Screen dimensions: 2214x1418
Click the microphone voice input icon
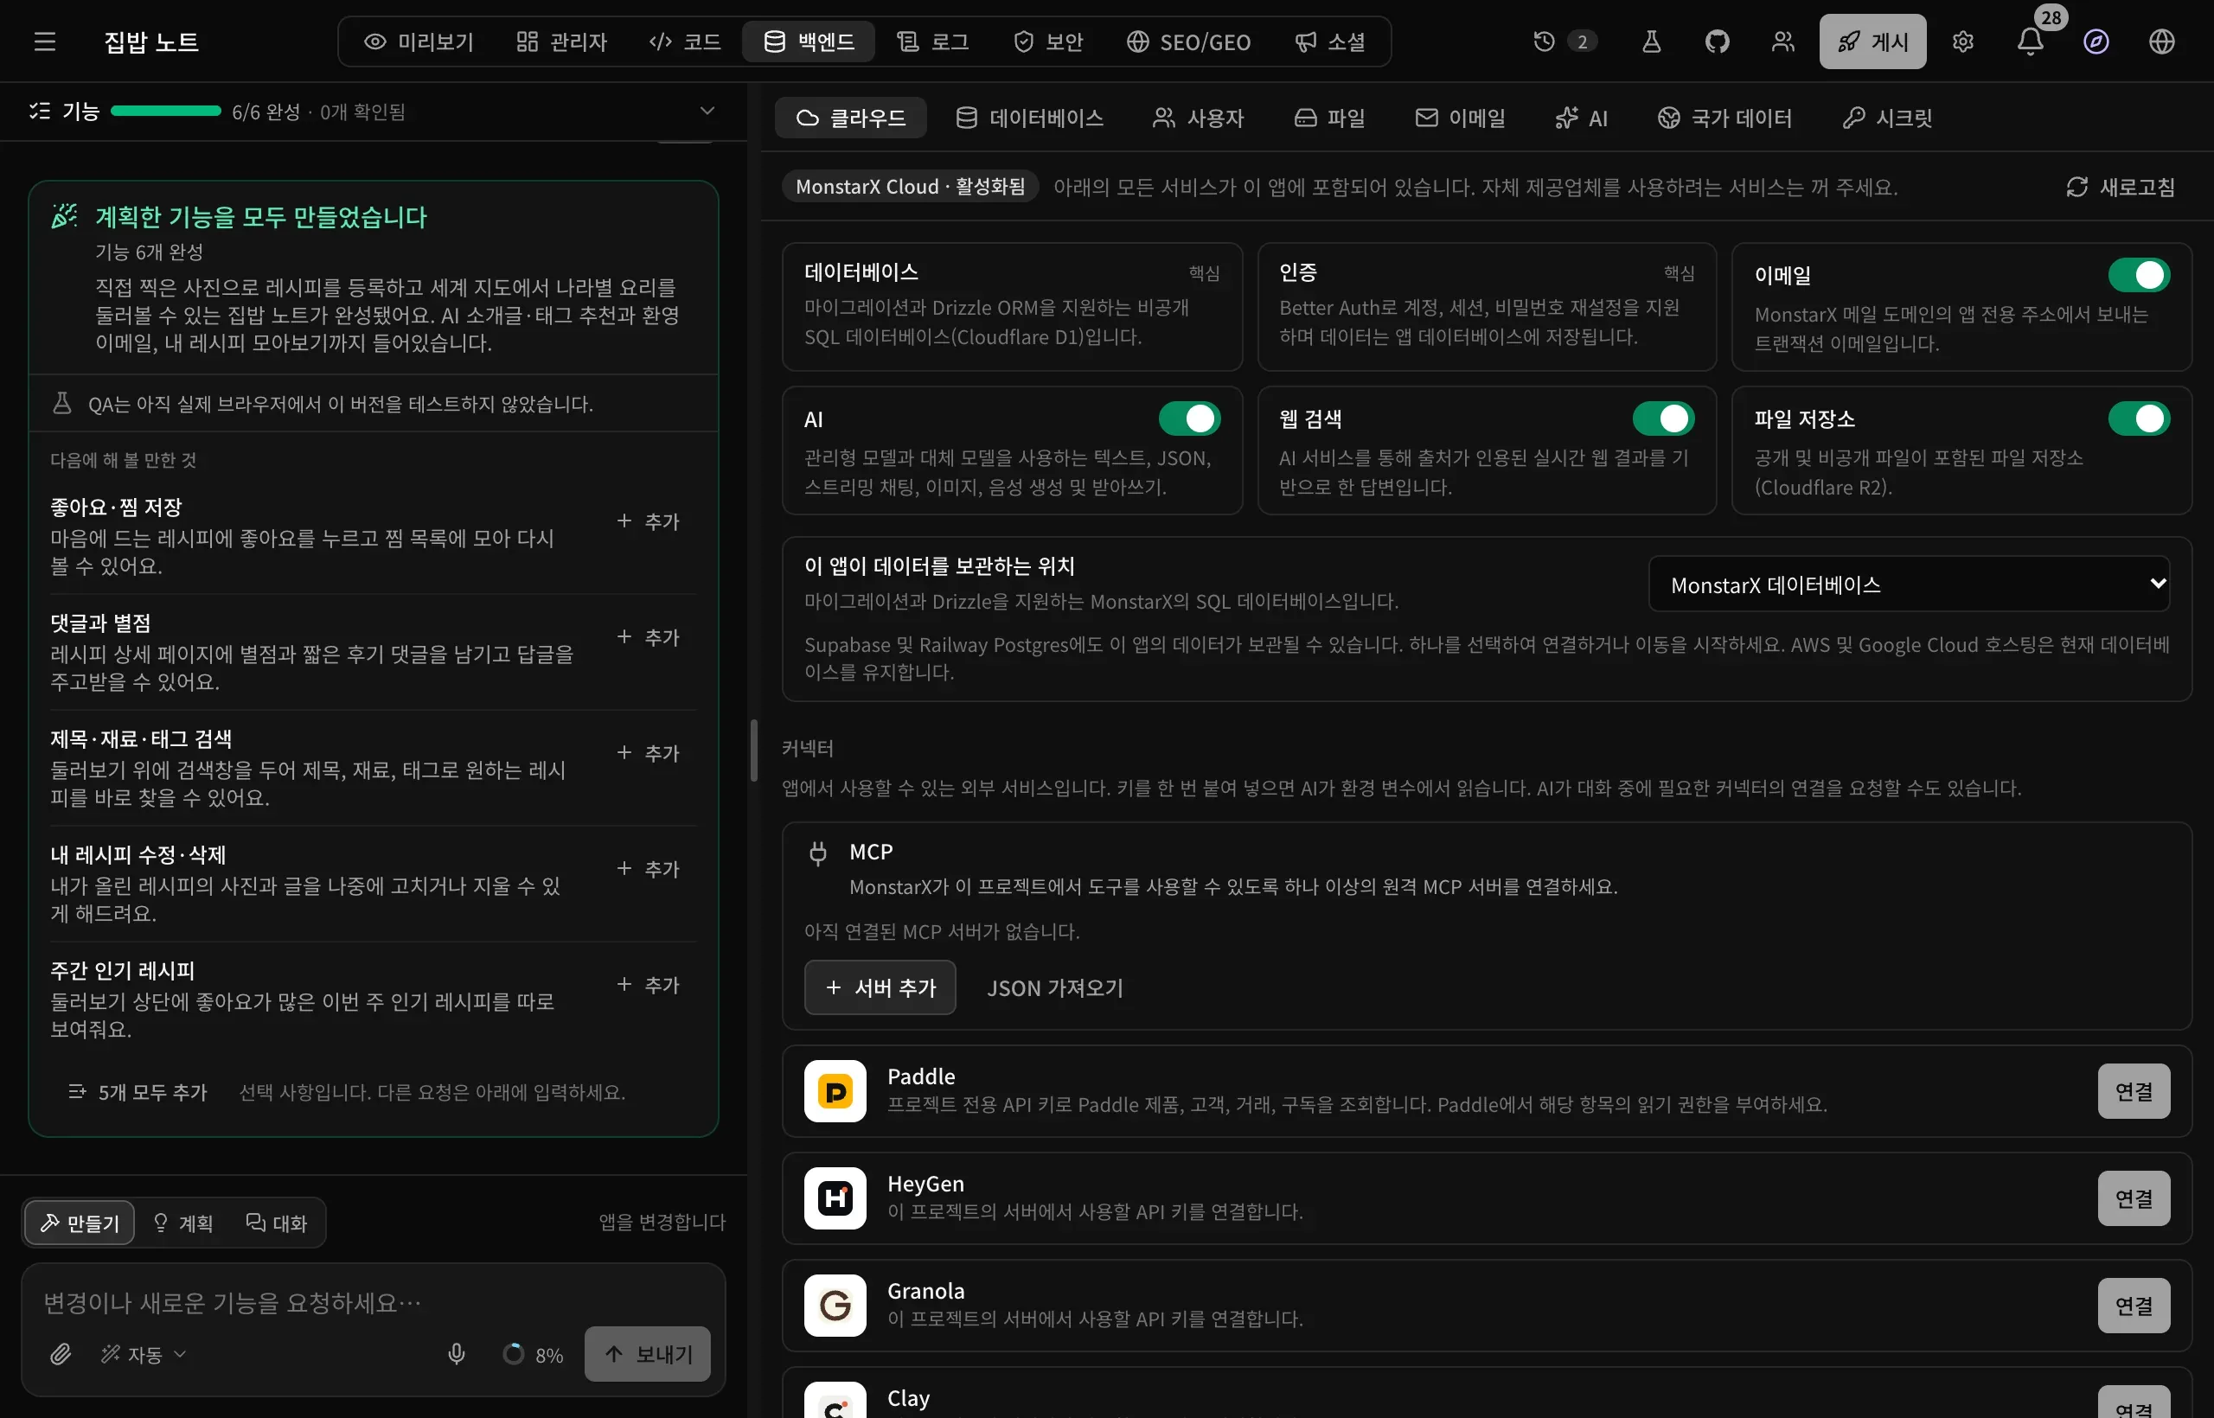tap(456, 1353)
